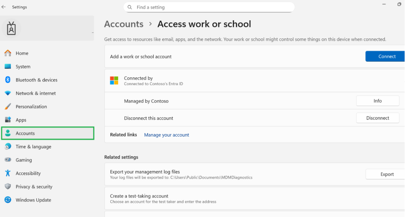405x217 pixels.
Task: Click the Export your management log files text
Action: click(145, 172)
